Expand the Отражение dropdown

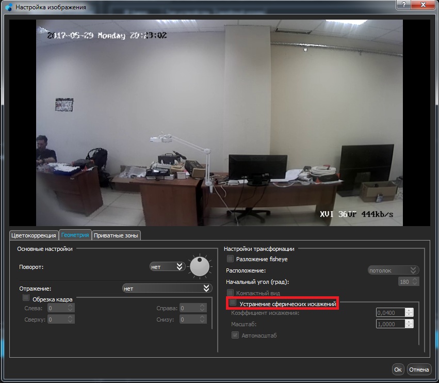(167, 288)
